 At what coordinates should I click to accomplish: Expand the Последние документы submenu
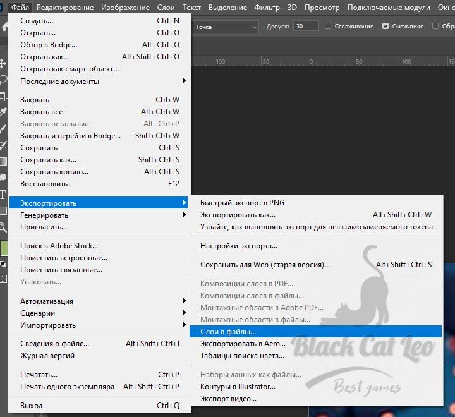[99, 82]
